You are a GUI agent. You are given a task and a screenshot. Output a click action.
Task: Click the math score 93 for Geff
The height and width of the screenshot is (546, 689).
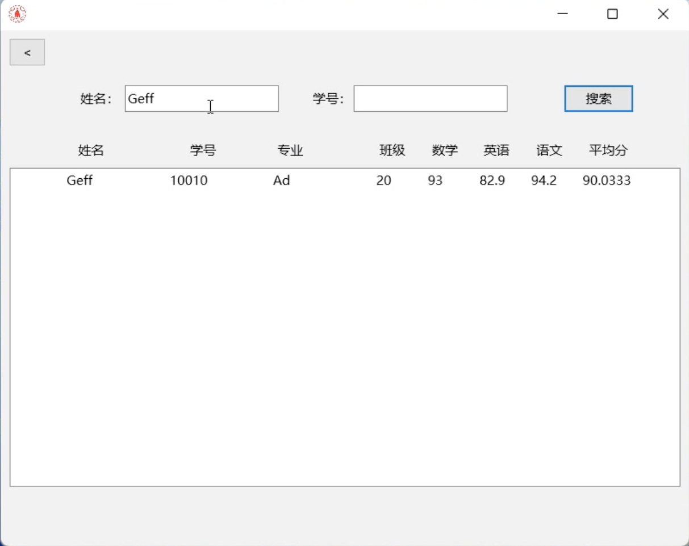tap(435, 180)
